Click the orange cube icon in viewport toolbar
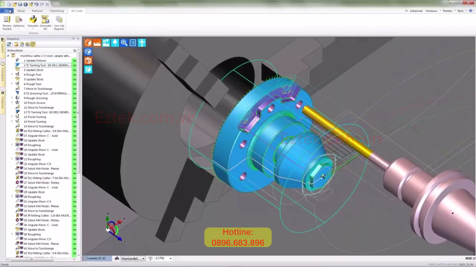The height and width of the screenshot is (267, 476). pos(88,43)
